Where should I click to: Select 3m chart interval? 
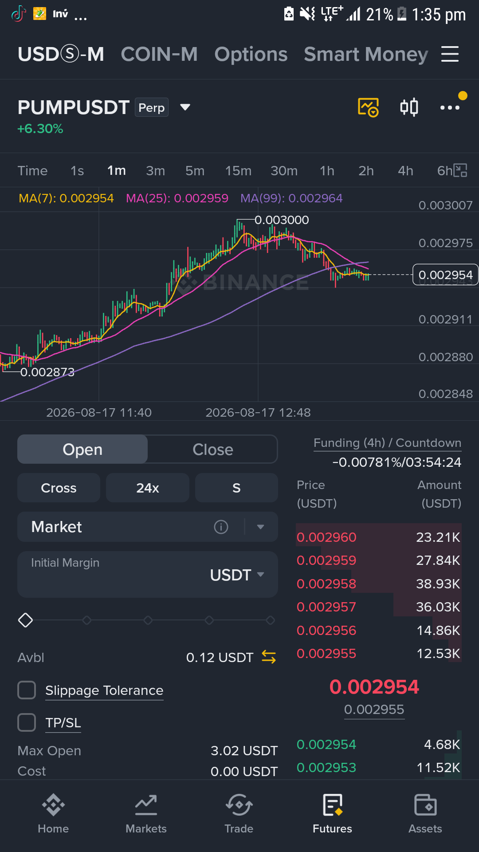(x=156, y=170)
